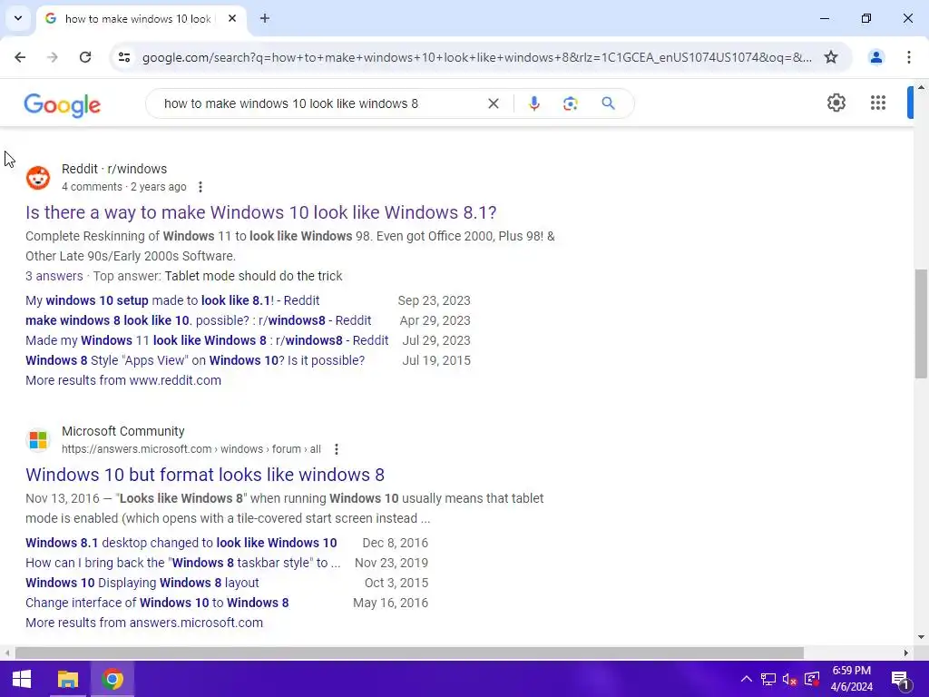
Task: Open more options for the Reddit result
Action: [x=200, y=187]
